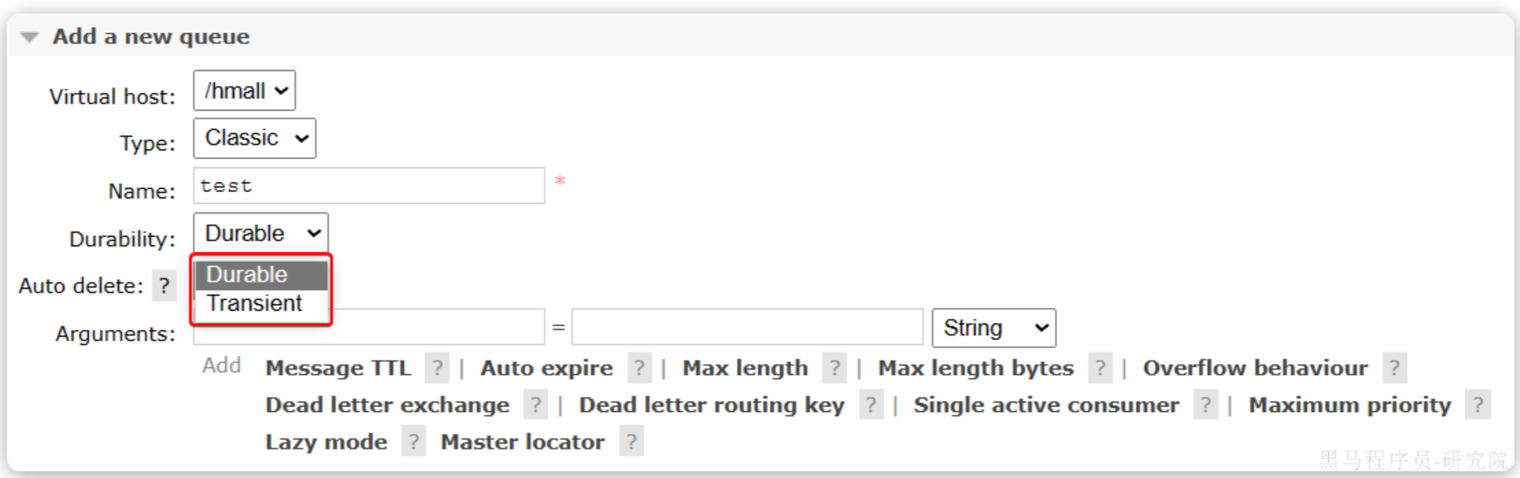1520x478 pixels.
Task: Open Message TTL help question mark
Action: tap(437, 368)
